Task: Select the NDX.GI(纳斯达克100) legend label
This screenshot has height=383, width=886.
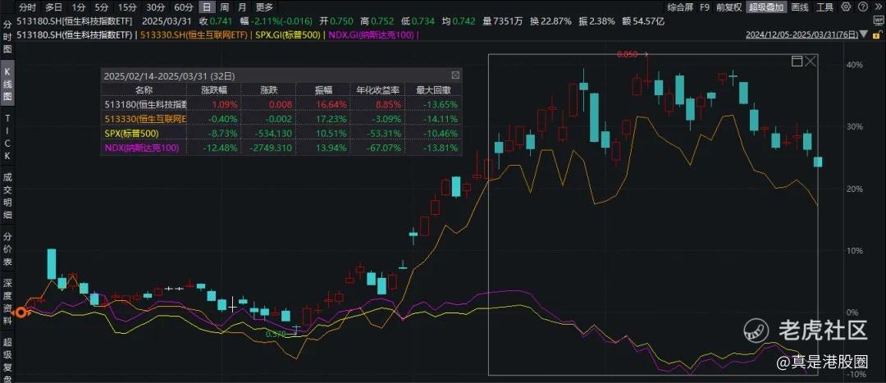Action: [372, 35]
